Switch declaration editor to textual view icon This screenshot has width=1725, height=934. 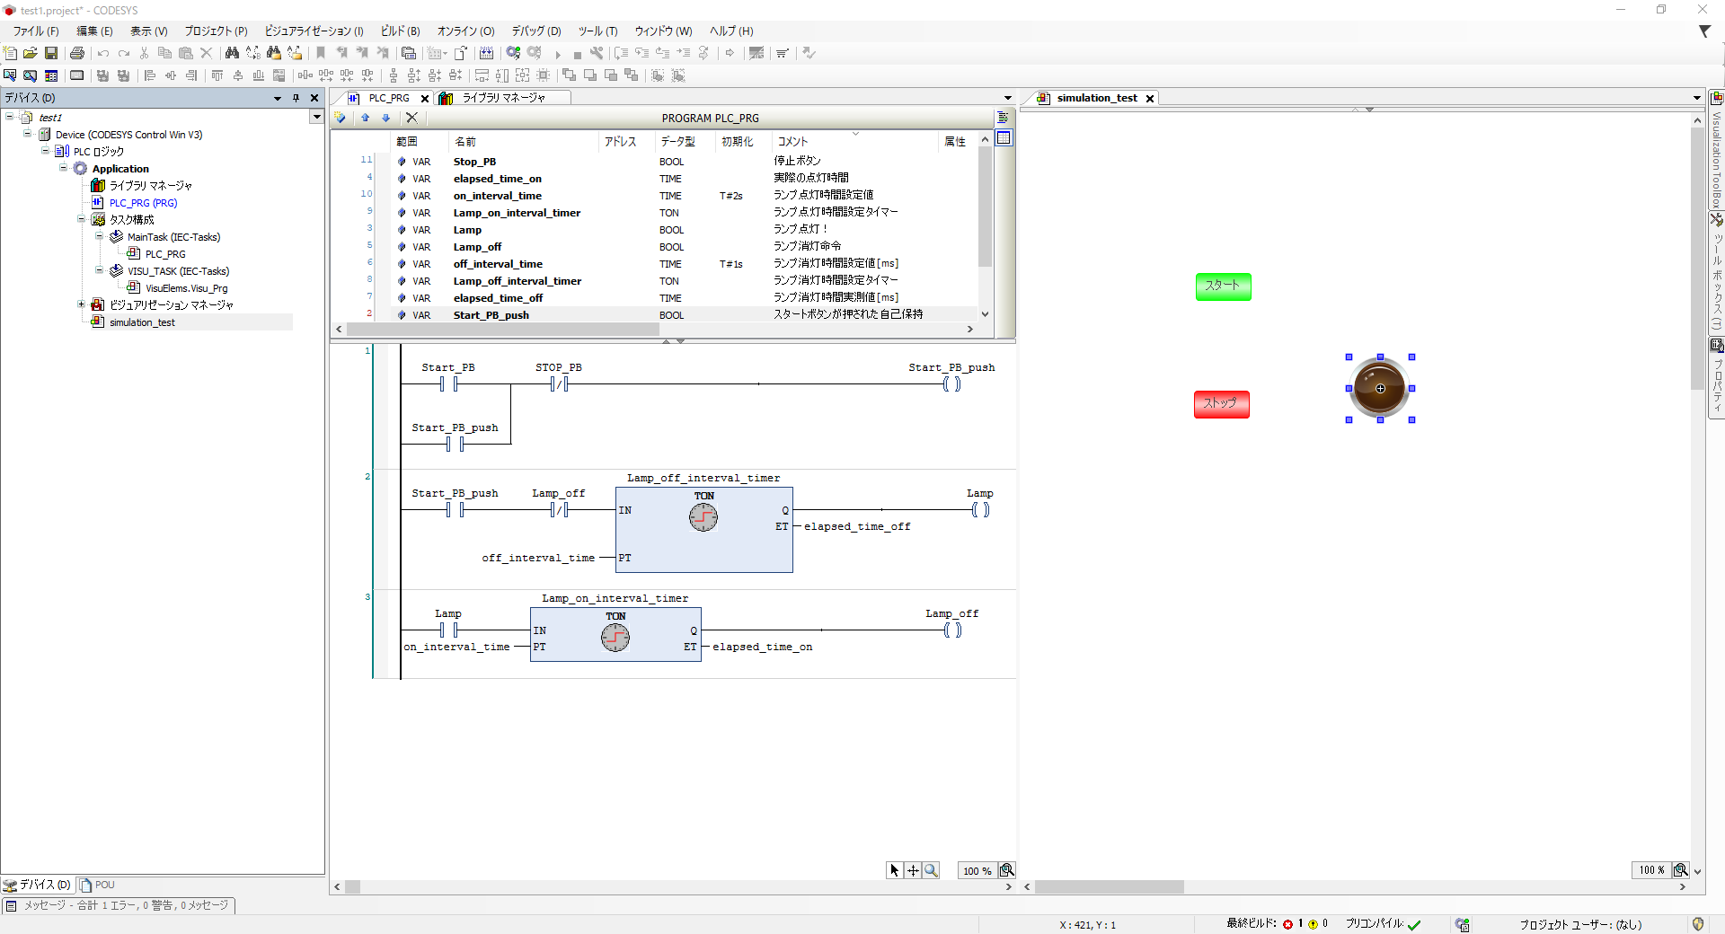1004,118
